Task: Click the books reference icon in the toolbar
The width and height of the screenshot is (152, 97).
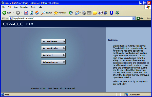Action: click(x=106, y=13)
